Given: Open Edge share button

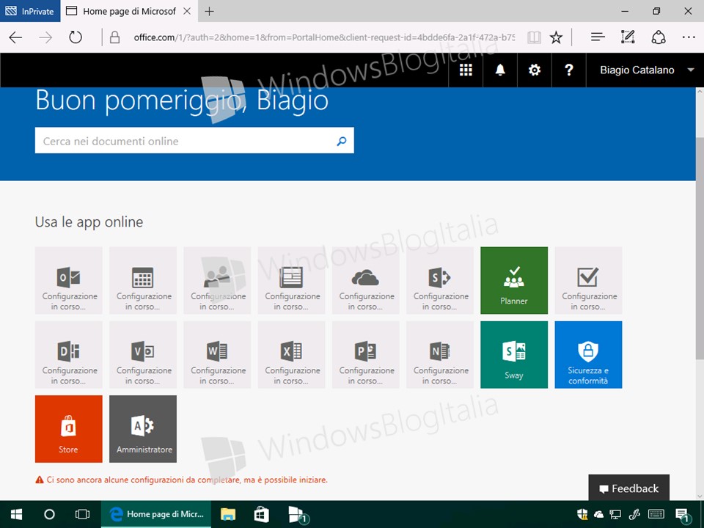Looking at the screenshot, I should click(x=659, y=37).
